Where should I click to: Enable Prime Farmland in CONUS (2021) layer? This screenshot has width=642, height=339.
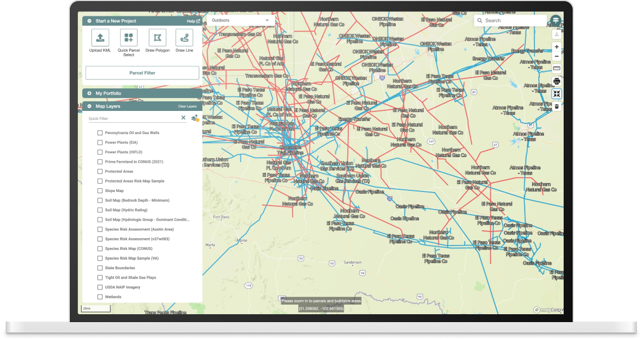100,162
